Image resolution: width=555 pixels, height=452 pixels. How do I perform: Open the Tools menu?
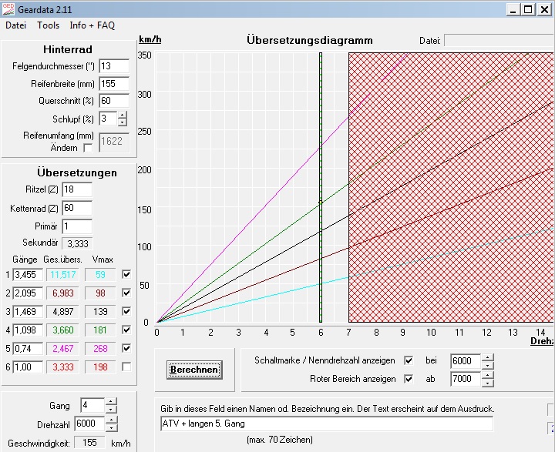(x=48, y=25)
